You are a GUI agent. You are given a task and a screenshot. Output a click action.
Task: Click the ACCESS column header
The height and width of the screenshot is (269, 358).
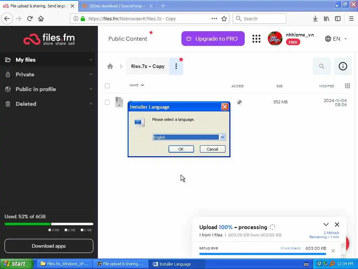pos(237,86)
